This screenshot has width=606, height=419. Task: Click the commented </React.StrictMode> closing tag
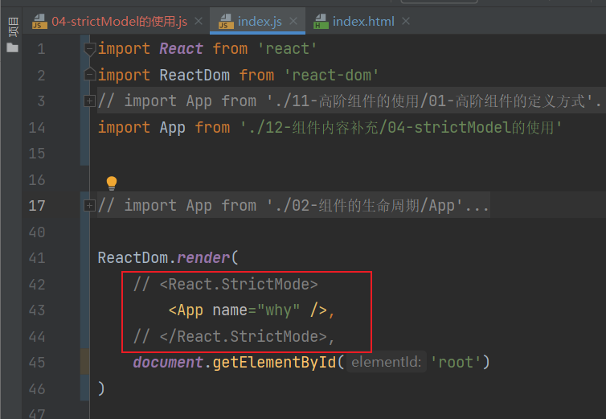click(244, 336)
